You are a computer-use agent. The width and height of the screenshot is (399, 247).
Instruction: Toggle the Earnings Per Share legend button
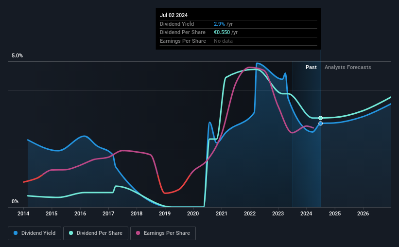tap(163, 233)
